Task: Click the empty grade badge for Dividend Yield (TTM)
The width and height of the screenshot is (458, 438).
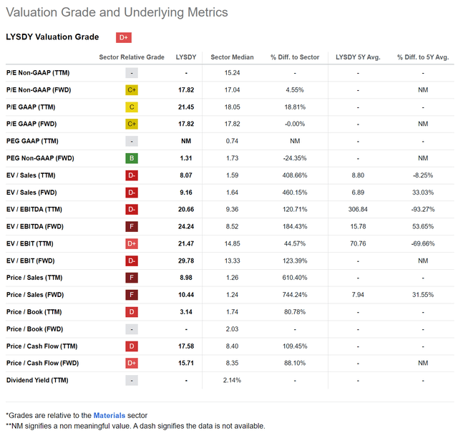Action: click(132, 381)
